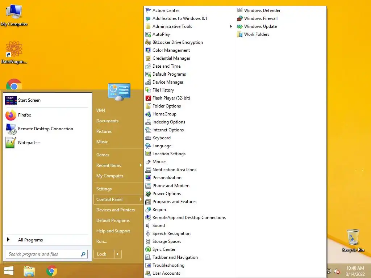Open Date and Time clock icon
Image resolution: width=371 pixels, height=278 pixels.
[x=148, y=66]
